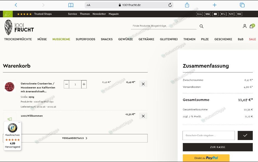Screen dimensions: 258x162
Task: Open the Newsletter link
Action: coord(99,14)
